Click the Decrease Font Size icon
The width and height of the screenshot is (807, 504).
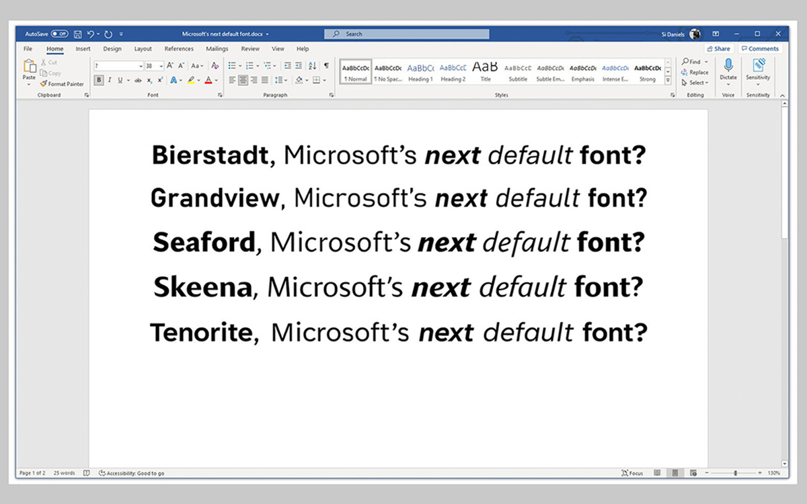pyautogui.click(x=181, y=66)
